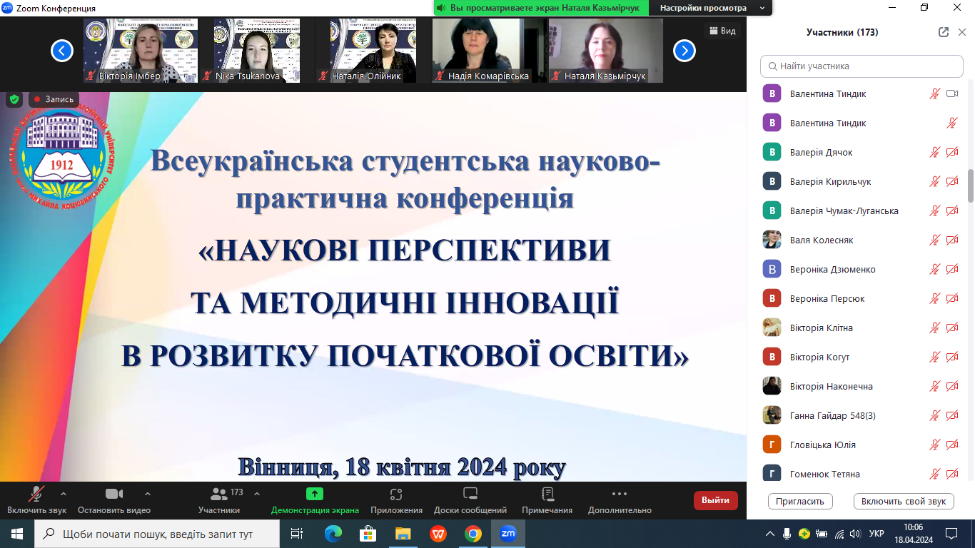
Task: Open the Приложения apps icon
Action: pos(396,494)
